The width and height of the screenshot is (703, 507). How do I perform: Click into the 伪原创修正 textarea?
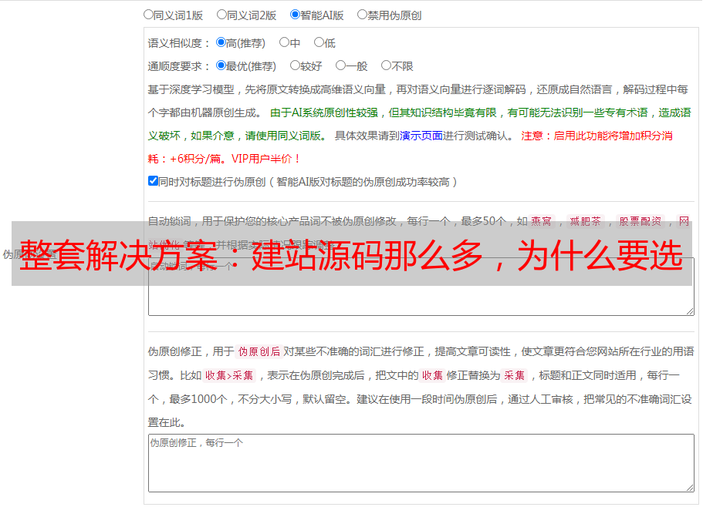coord(421,463)
